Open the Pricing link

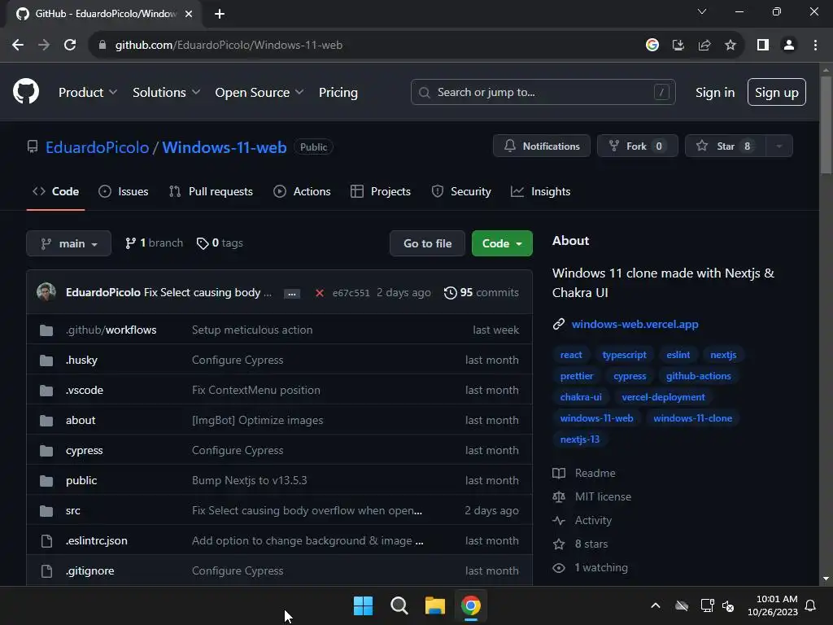(x=338, y=93)
